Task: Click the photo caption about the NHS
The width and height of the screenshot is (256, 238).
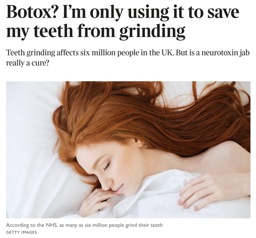Action: tap(84, 225)
